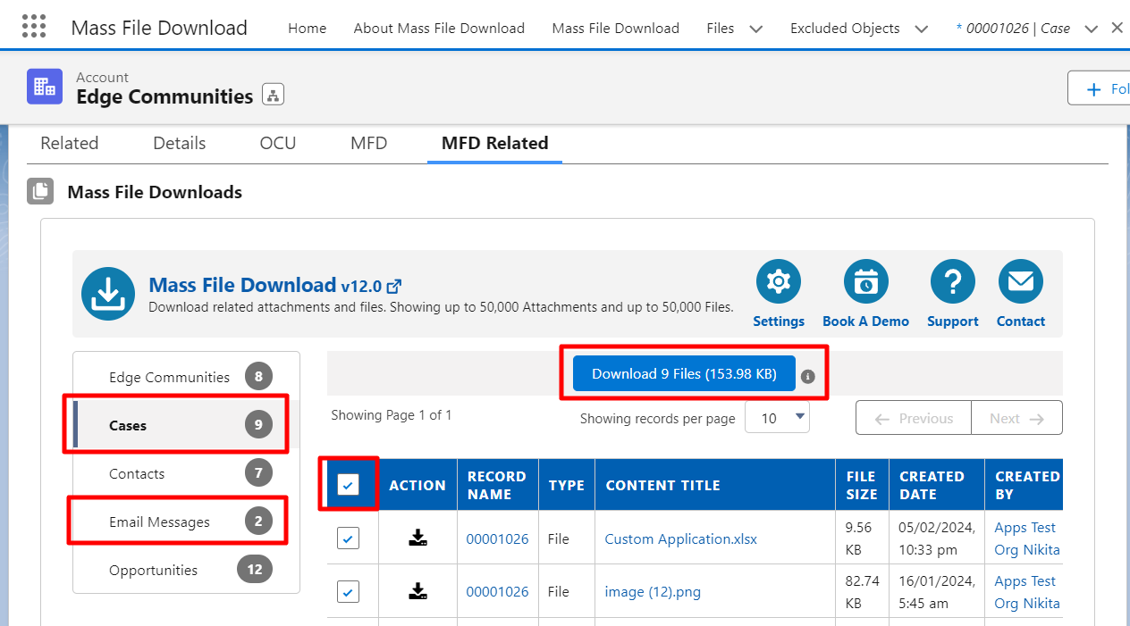Open records per page dropdown

tap(777, 417)
